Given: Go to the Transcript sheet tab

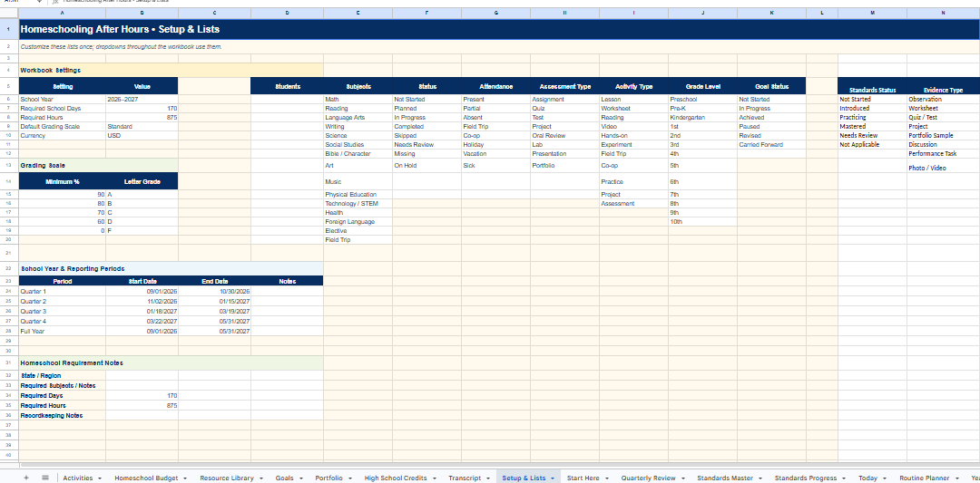Looking at the screenshot, I should 465,478.
